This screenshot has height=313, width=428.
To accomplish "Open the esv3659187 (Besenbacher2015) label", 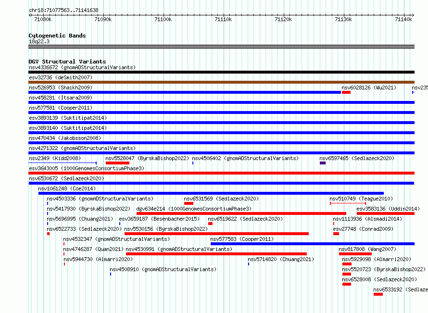I will click(x=159, y=219).
